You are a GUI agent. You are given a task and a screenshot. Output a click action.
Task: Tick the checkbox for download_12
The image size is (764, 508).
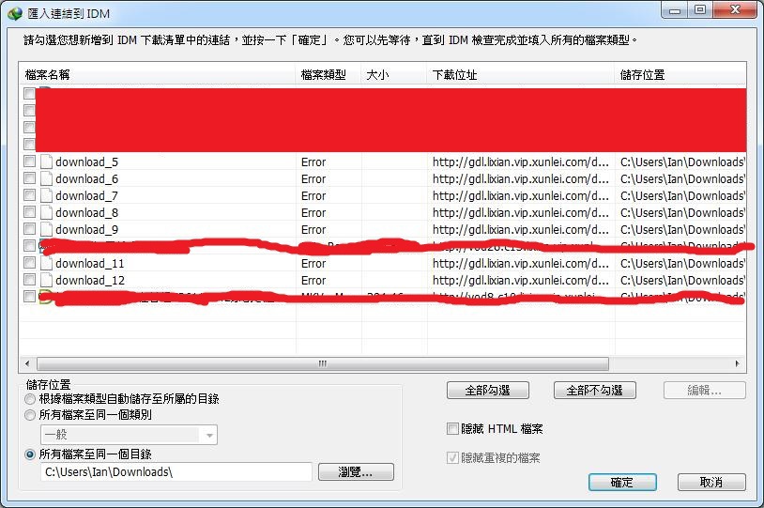click(30, 280)
